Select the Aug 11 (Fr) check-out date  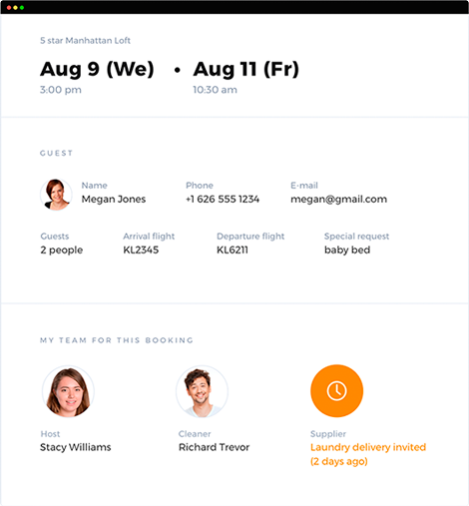246,69
